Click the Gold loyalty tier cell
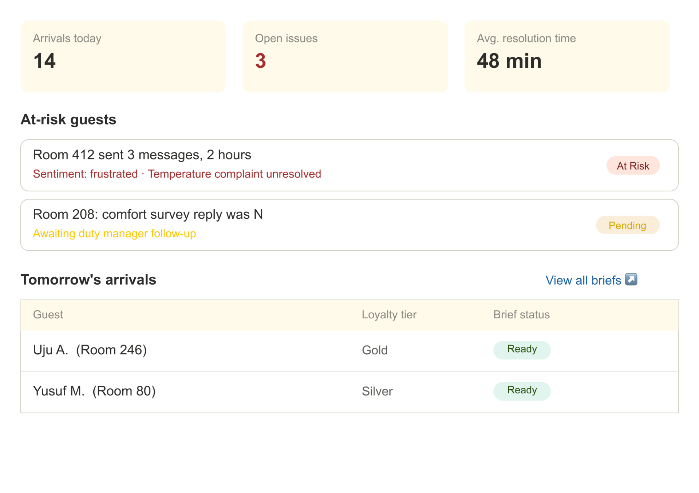Viewport: 699px width, 493px height. click(375, 350)
